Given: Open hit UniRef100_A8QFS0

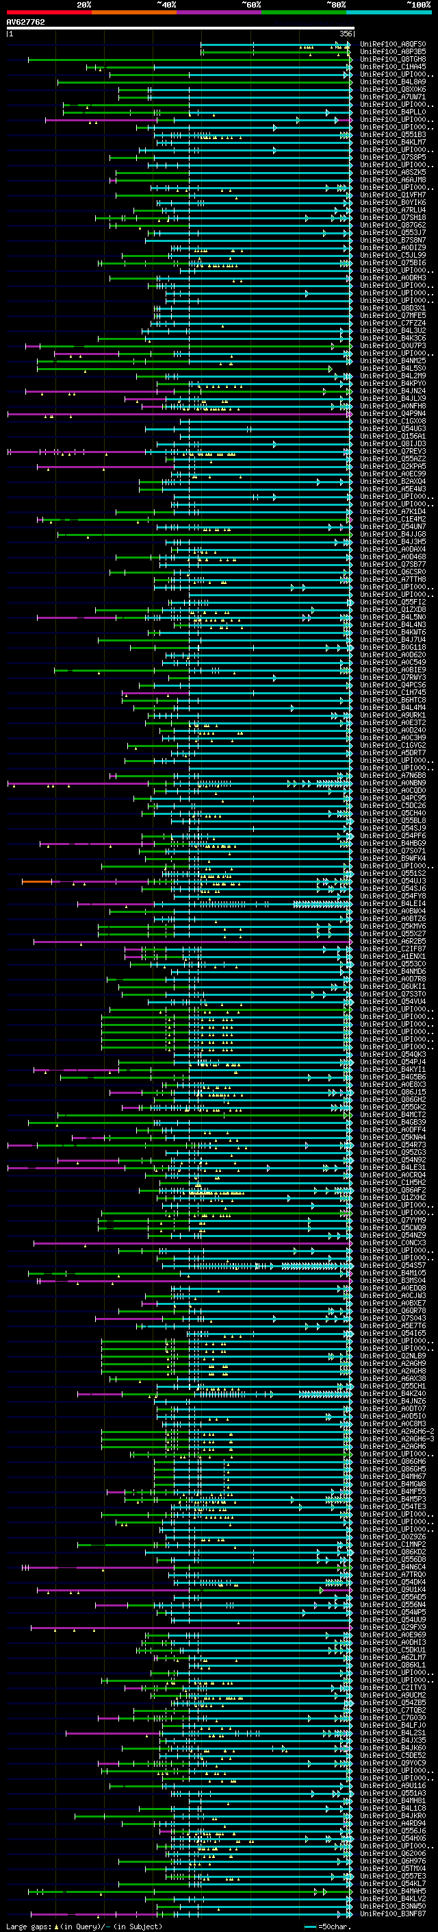Looking at the screenshot, I should point(393,45).
